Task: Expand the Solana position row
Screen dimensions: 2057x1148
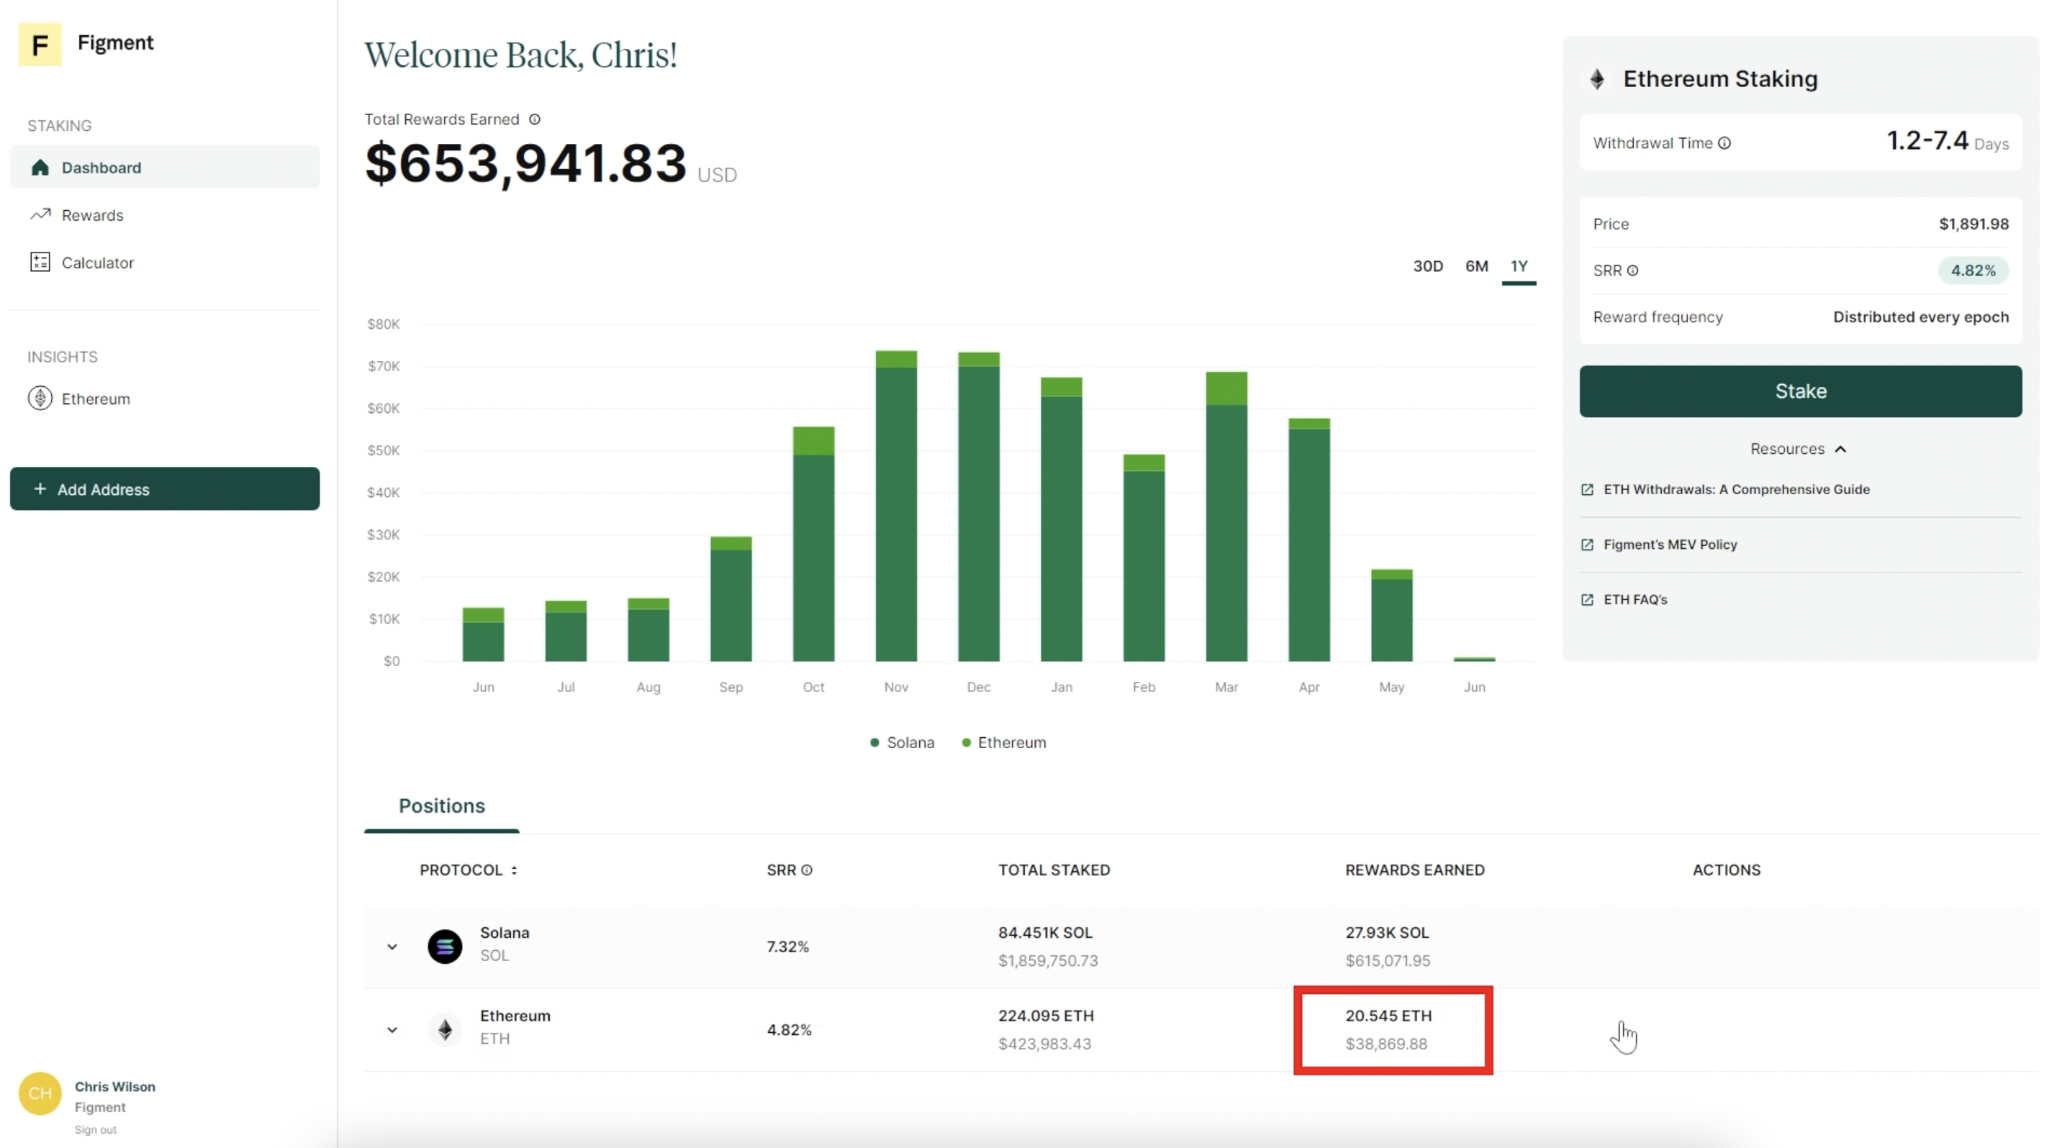Action: pos(392,947)
